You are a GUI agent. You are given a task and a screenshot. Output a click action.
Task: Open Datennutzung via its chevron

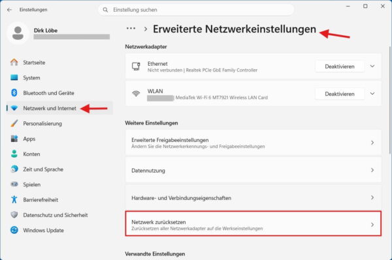coord(372,170)
